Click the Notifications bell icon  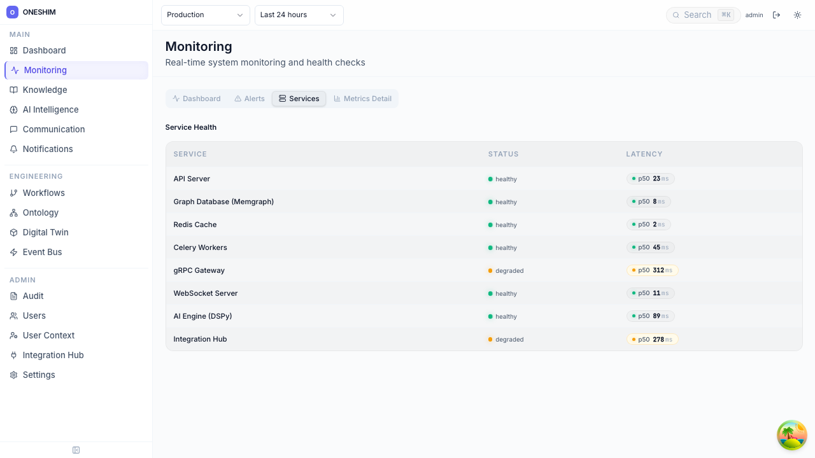13,149
